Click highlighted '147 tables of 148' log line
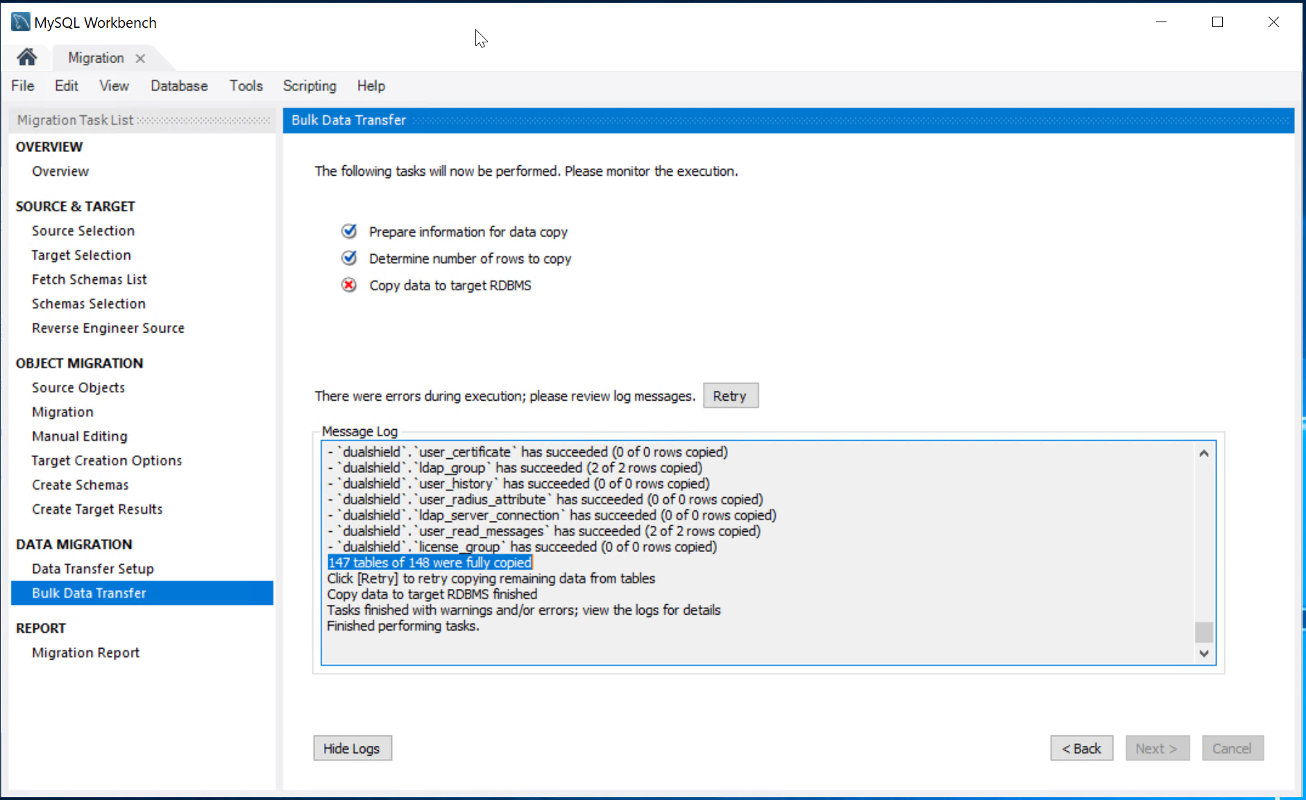1306x800 pixels. click(x=430, y=562)
